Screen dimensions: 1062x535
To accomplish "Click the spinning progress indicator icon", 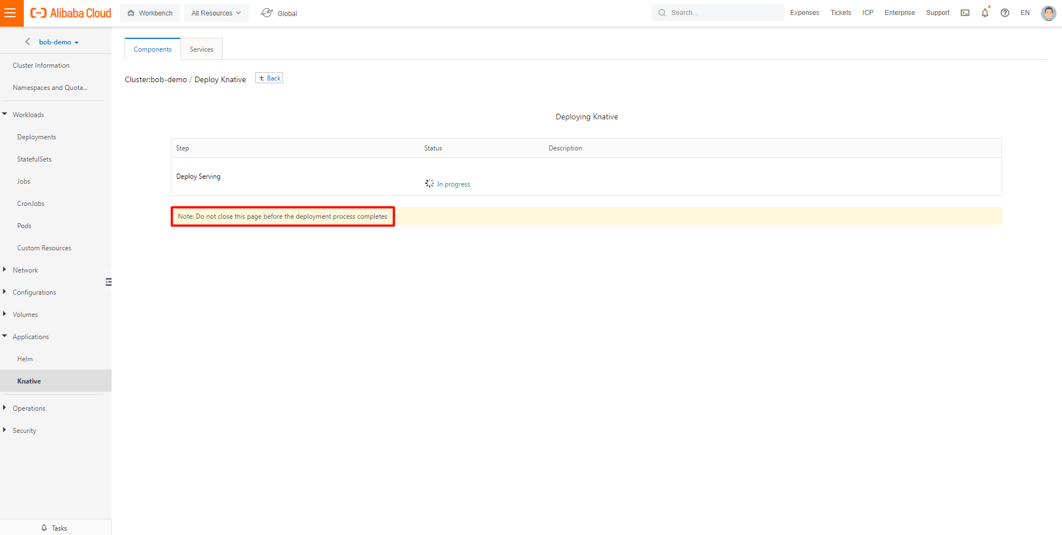I will point(430,183).
